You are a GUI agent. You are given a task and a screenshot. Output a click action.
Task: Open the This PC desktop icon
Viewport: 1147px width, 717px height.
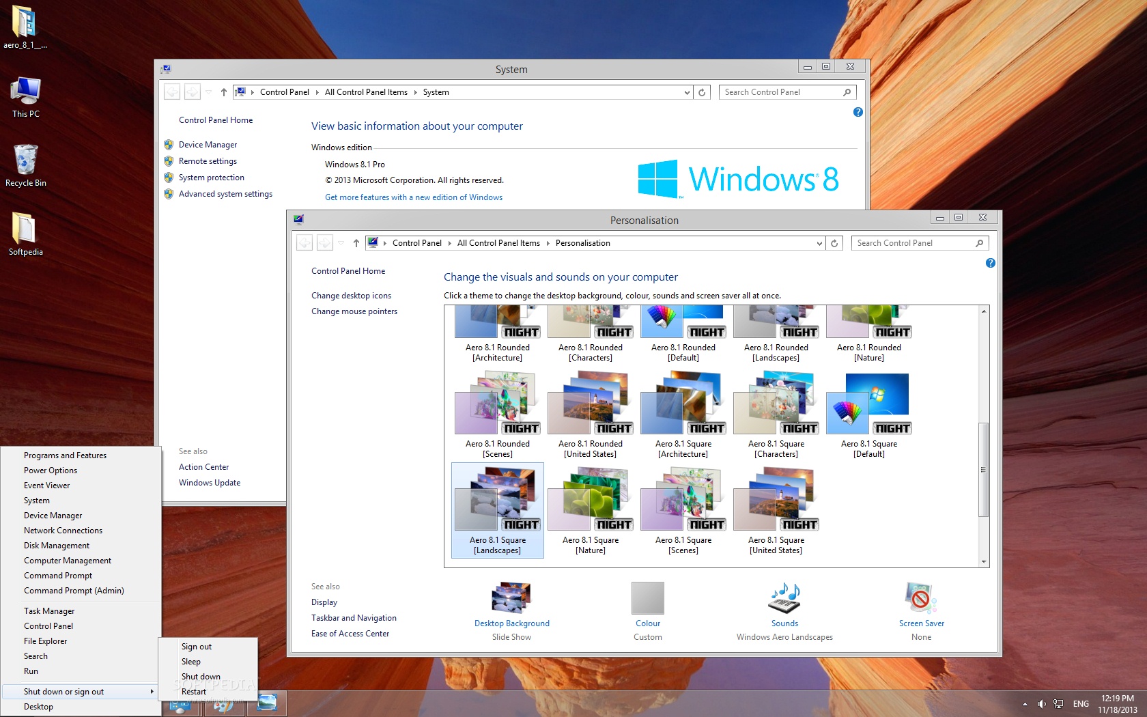click(x=25, y=97)
